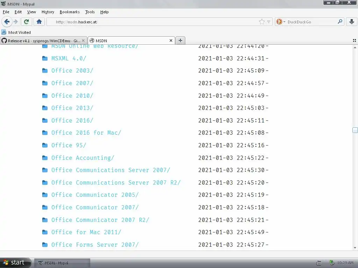Open the Office 95/ link

click(69, 145)
